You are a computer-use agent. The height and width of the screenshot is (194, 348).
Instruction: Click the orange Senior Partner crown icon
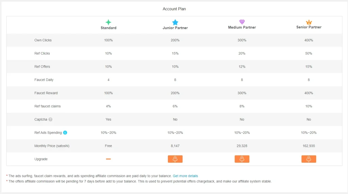309,22
